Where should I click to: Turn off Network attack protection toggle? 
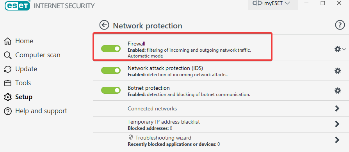click(111, 70)
